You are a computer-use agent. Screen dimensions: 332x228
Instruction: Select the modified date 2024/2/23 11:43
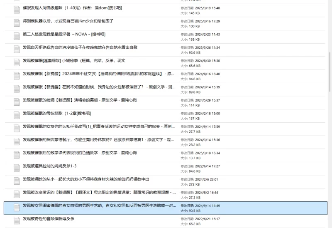tap(200, 35)
